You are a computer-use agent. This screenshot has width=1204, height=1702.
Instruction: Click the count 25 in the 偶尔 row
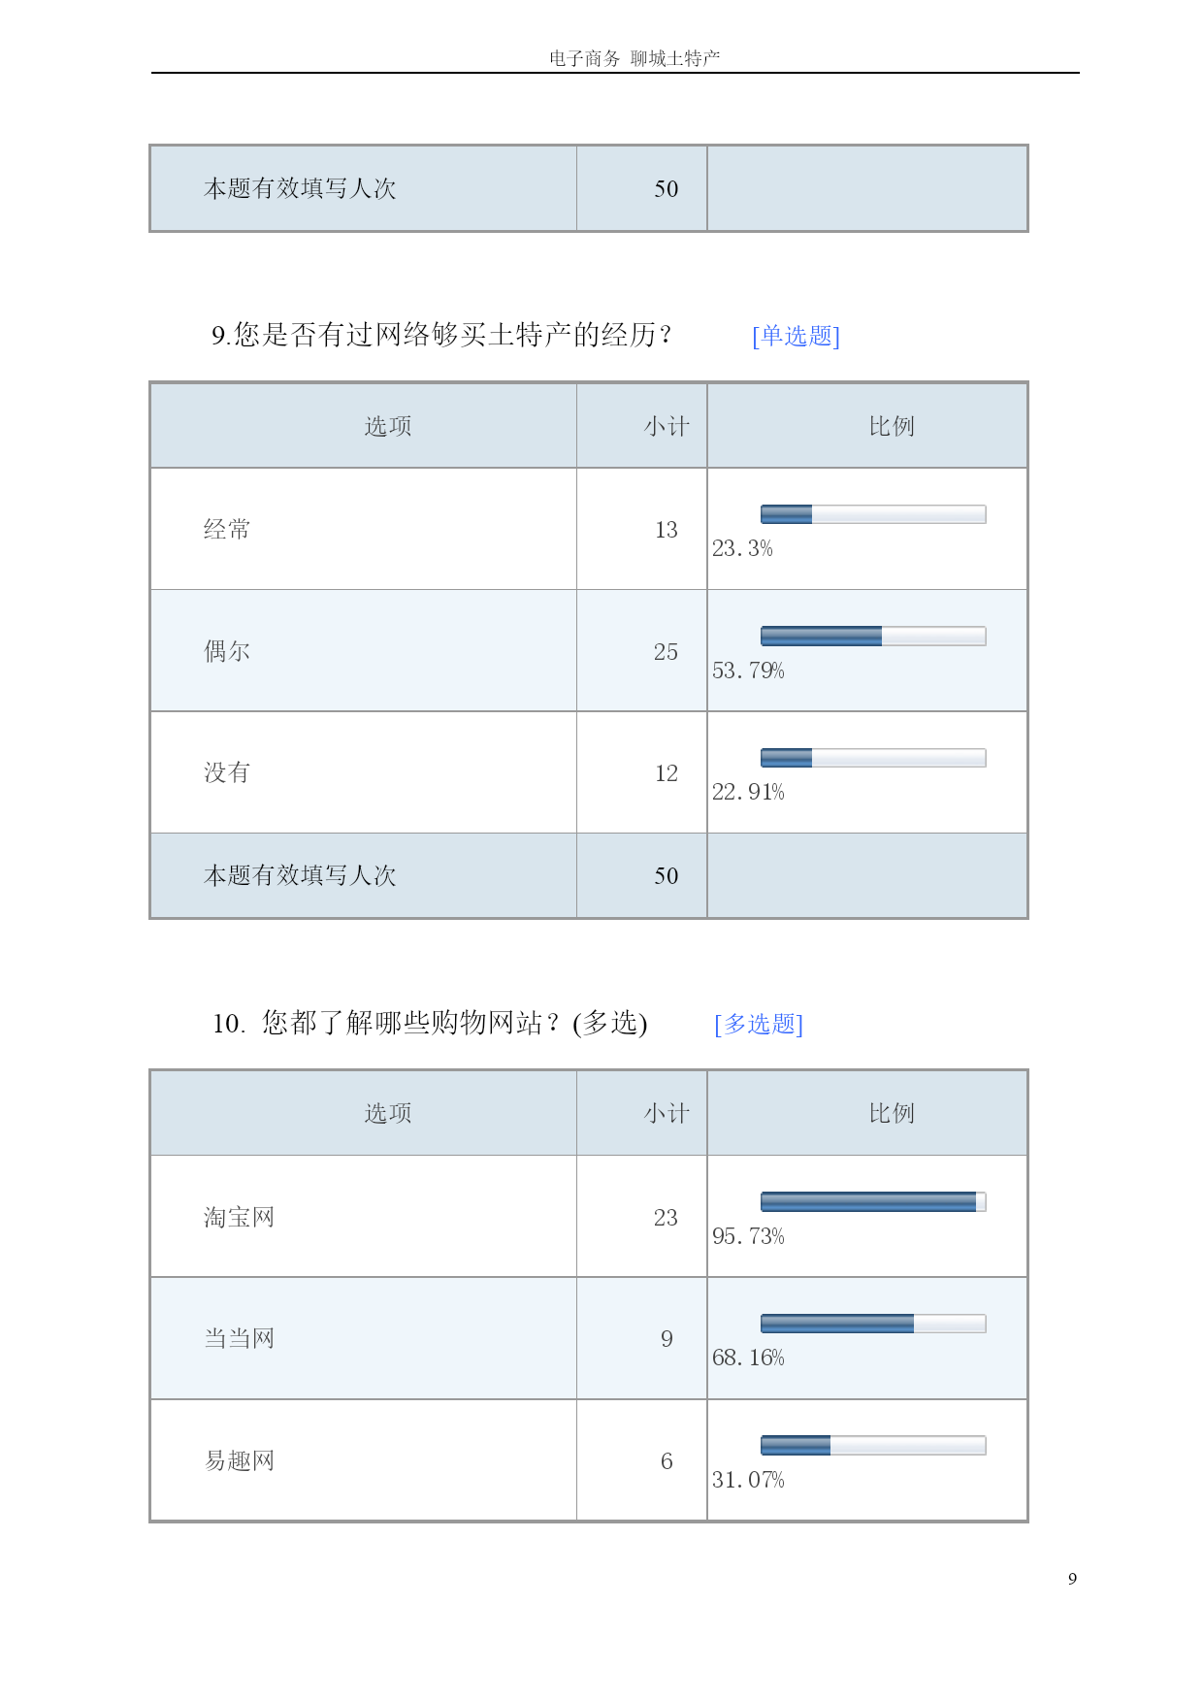pyautogui.click(x=666, y=652)
